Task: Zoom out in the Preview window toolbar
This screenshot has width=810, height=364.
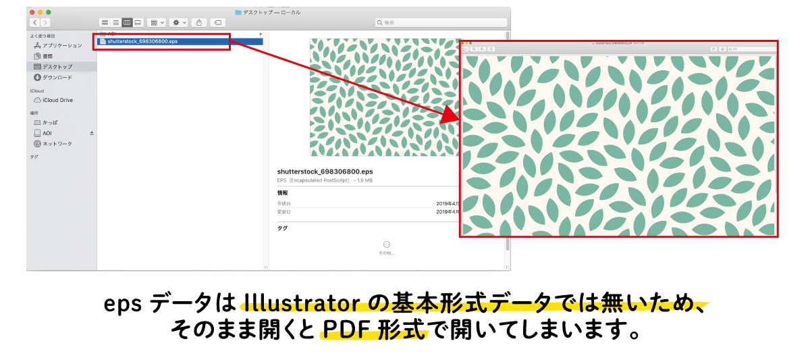Action: tap(474, 49)
